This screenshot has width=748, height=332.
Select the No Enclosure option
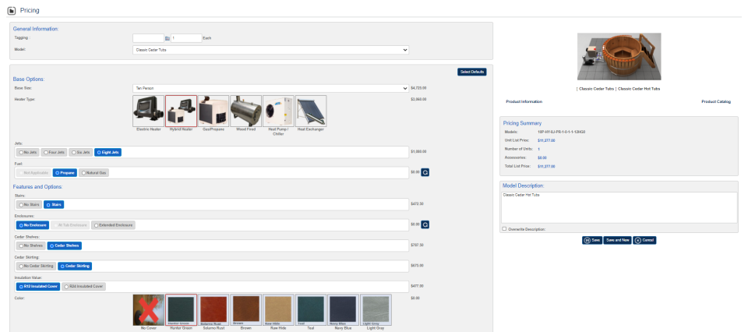pos(33,224)
